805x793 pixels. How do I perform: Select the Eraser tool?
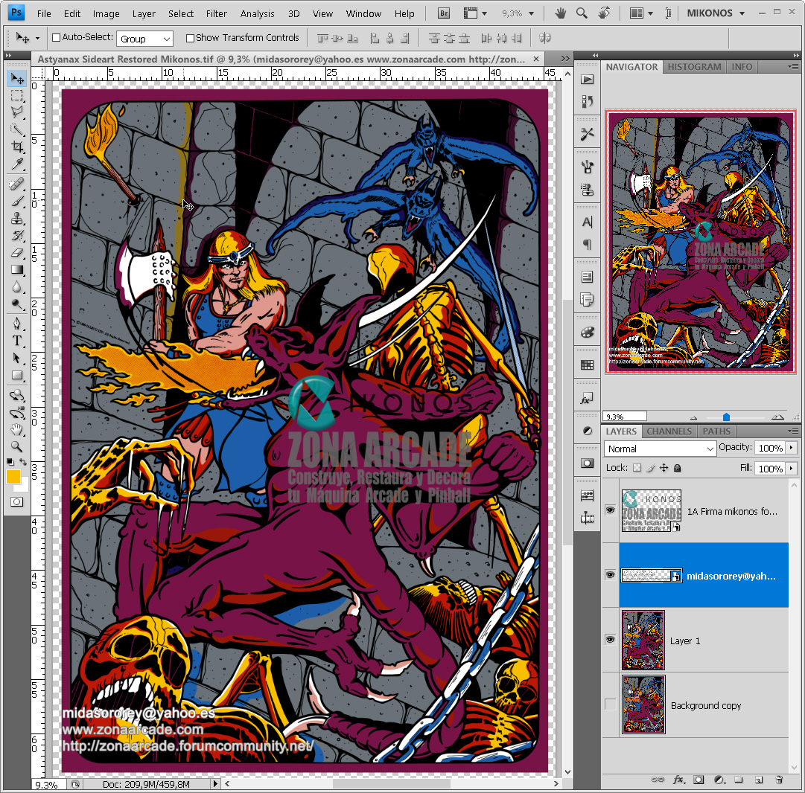(17, 253)
